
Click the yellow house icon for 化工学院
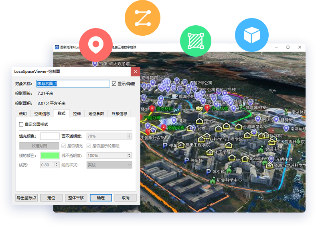coord(209,152)
